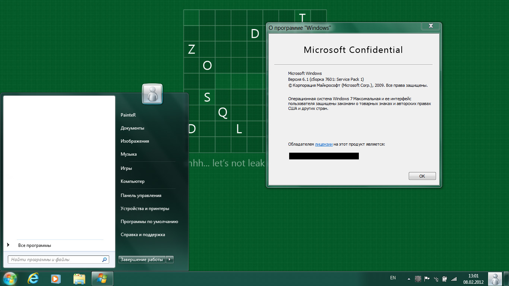
Task: Click the Microsoft Confidential heading
Action: click(x=353, y=50)
